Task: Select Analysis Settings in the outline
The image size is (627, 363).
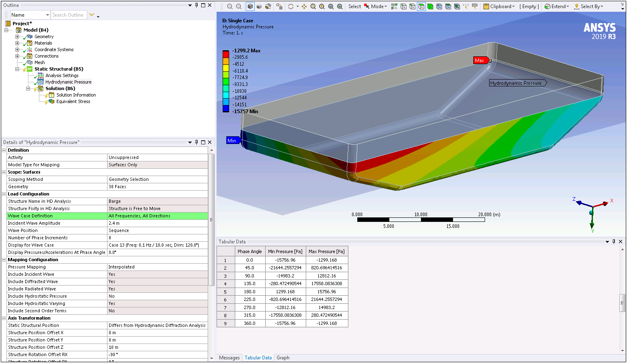Action: click(x=62, y=75)
